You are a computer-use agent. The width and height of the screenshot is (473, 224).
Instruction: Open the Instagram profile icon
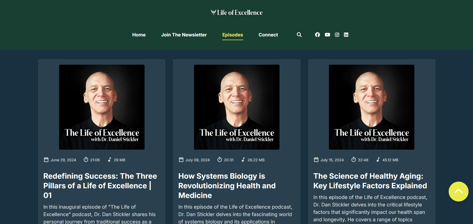coord(337,35)
